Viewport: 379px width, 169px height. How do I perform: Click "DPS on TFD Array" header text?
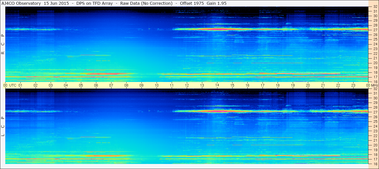point(95,3)
